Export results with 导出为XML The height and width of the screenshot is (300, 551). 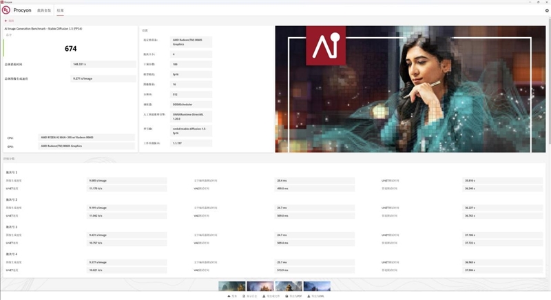316,296
